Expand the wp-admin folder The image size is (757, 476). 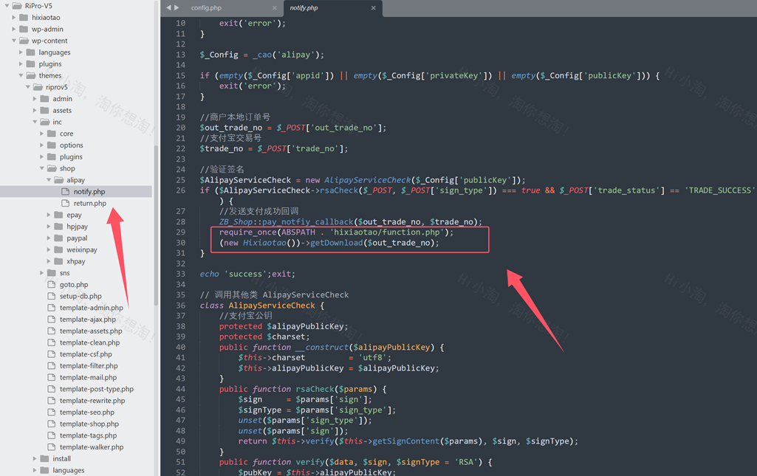(14, 29)
